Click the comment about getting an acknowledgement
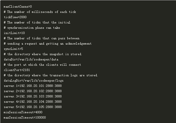 [x=48, y=43]
